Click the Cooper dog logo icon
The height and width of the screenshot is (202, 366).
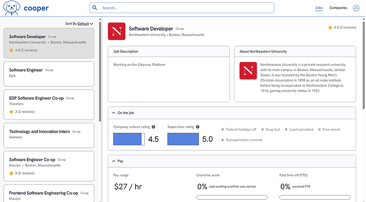pos(12,8)
